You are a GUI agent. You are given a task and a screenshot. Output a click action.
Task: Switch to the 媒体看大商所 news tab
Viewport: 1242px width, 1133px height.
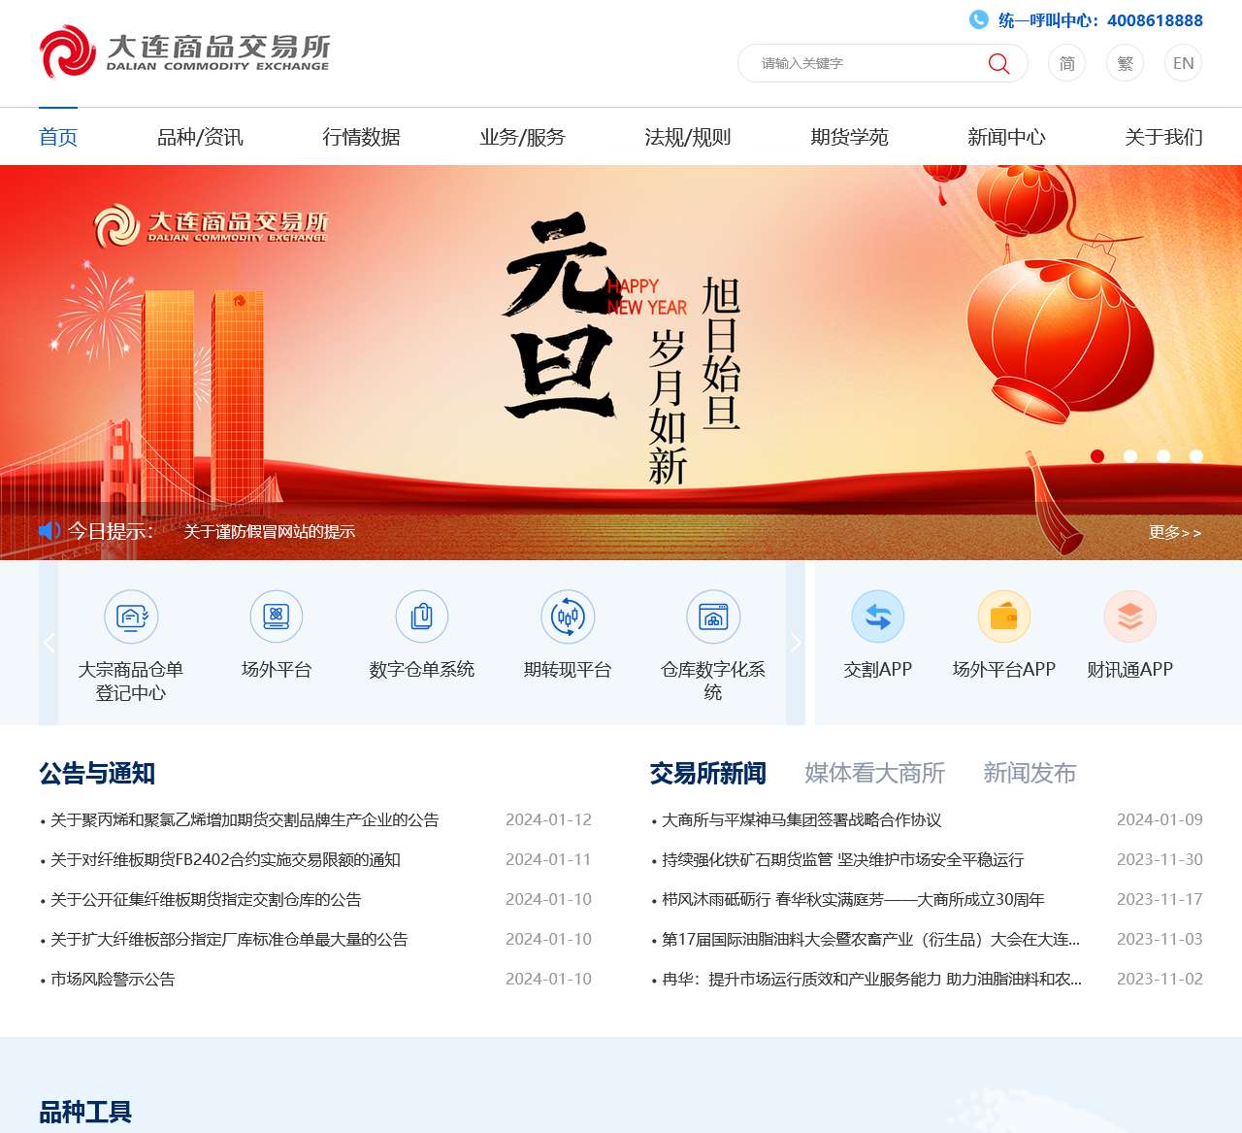(x=872, y=773)
